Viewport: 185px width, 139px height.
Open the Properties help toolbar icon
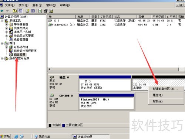click(x=27, y=11)
